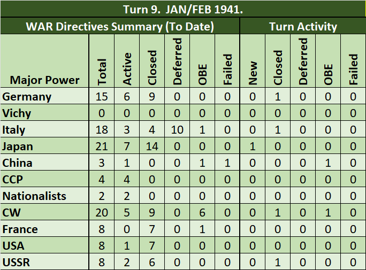Select the USSR row label
Viewport: 366px width, 270px height.
16,263
